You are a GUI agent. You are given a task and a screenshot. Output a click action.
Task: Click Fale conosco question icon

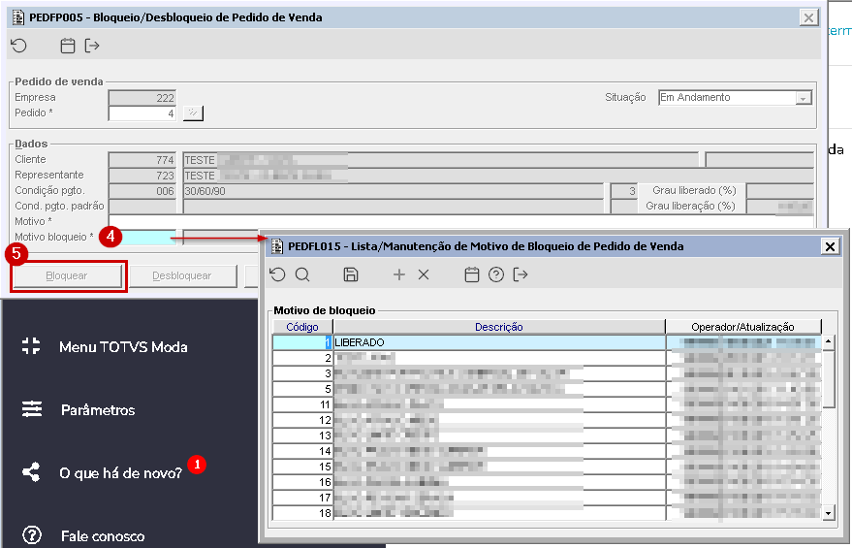[x=32, y=535]
